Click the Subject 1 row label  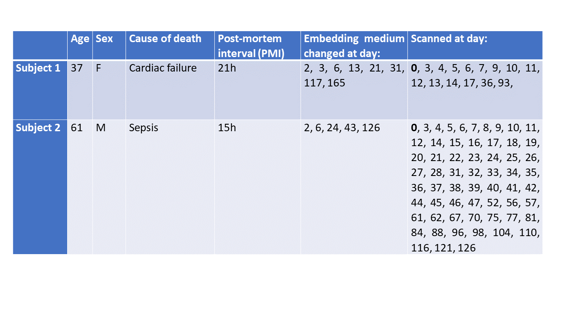pyautogui.click(x=38, y=68)
